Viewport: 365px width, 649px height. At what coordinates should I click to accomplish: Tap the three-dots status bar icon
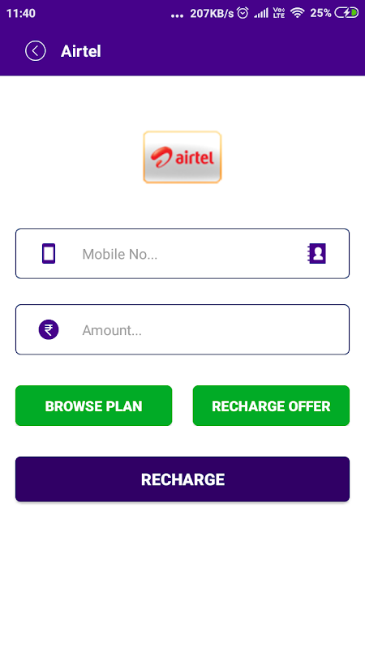pos(177,15)
